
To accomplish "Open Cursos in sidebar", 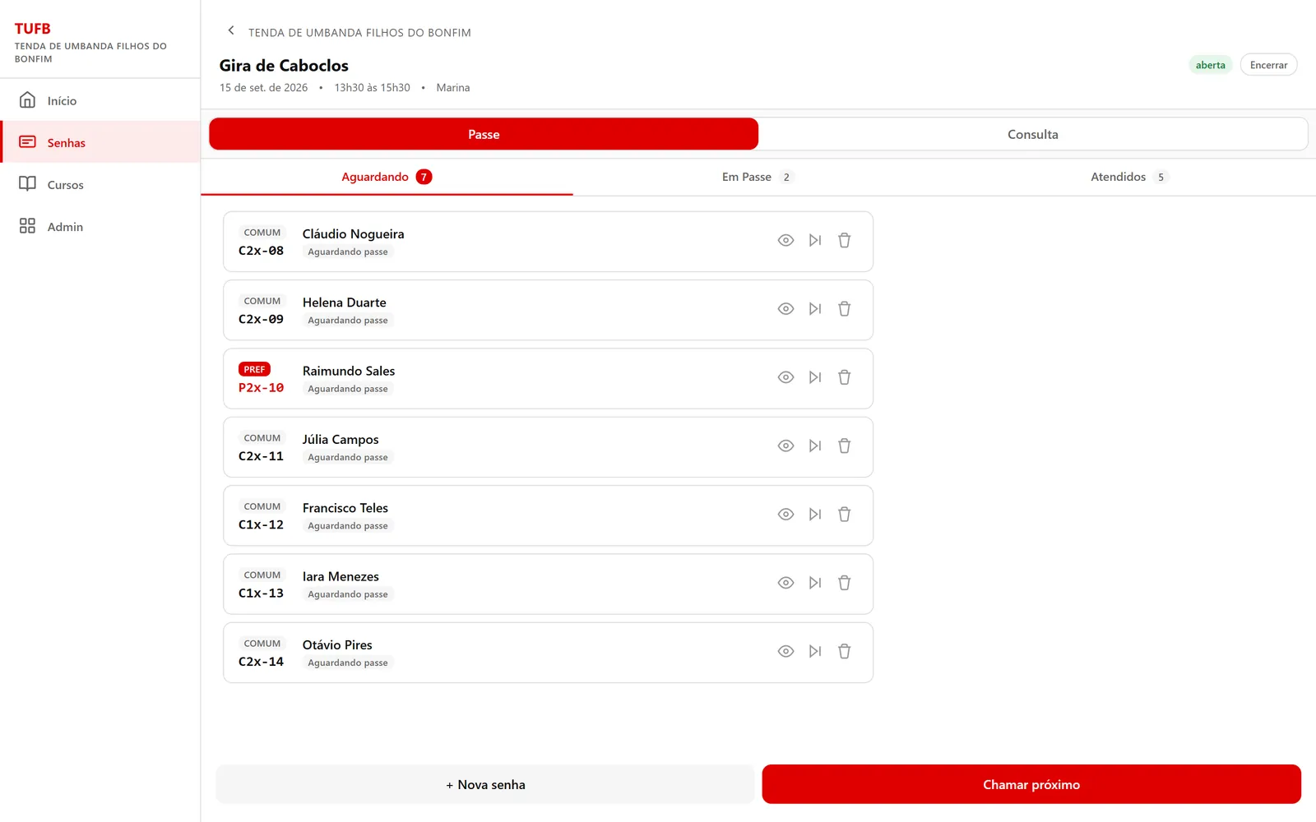I will pyautogui.click(x=100, y=184).
